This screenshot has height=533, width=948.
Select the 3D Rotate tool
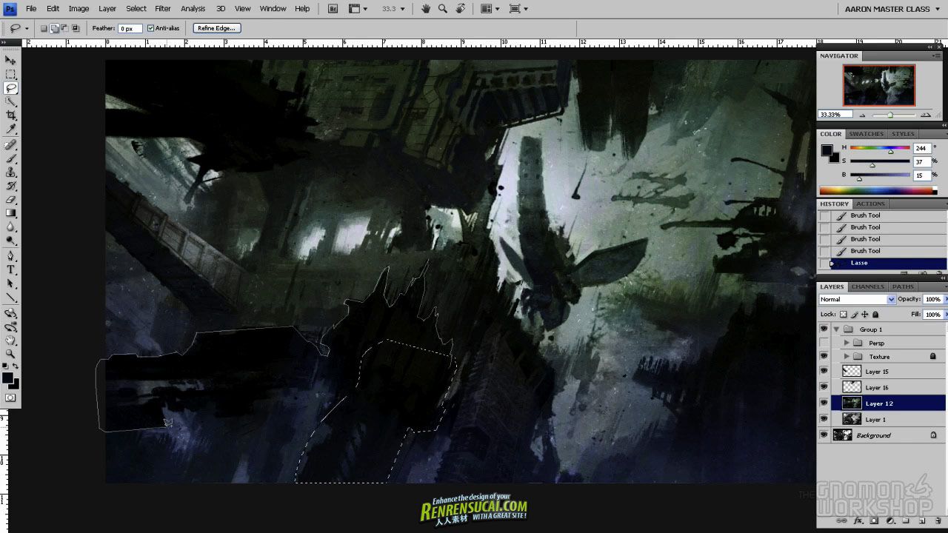(10, 313)
